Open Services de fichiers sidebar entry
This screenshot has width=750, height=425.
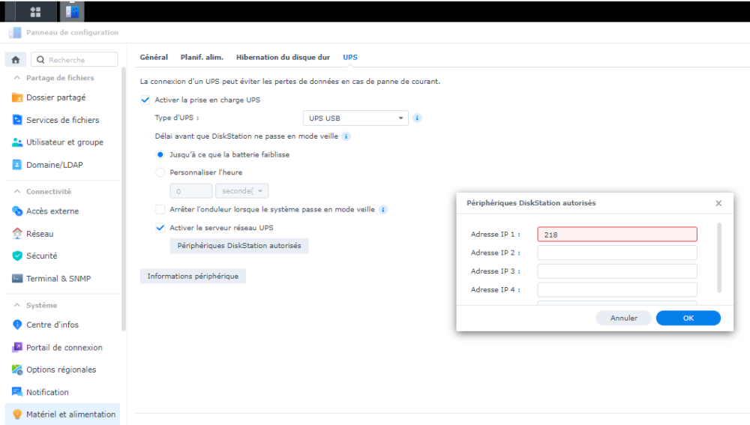(63, 120)
